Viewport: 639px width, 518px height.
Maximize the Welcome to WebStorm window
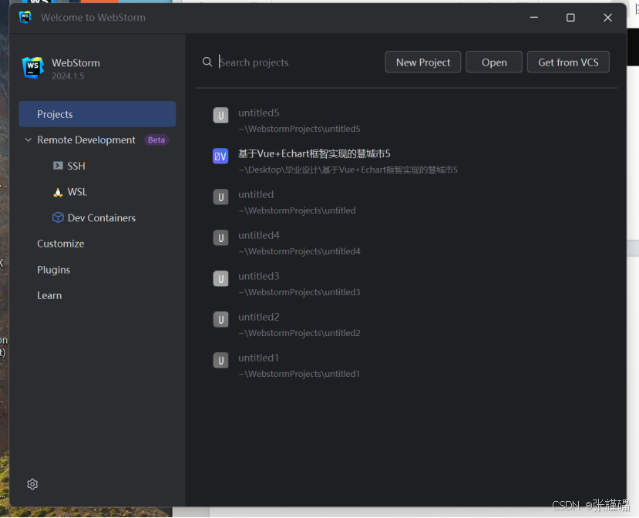(570, 18)
